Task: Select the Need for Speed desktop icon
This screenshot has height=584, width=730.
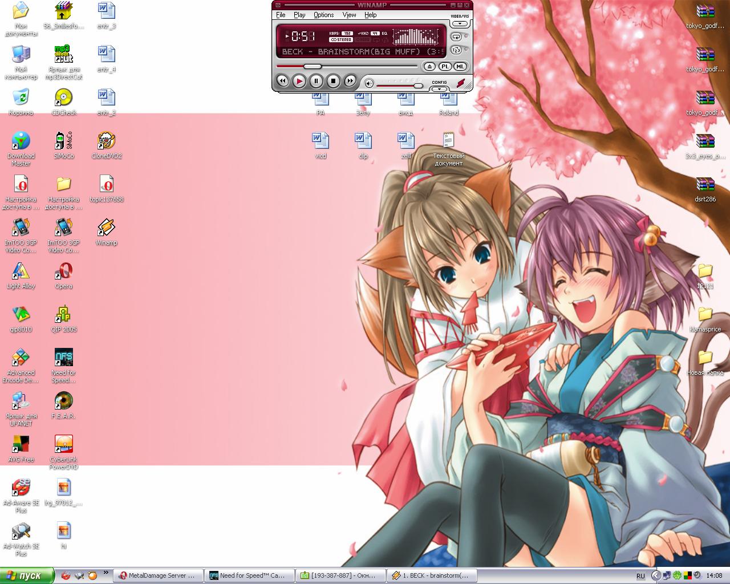Action: [64, 366]
